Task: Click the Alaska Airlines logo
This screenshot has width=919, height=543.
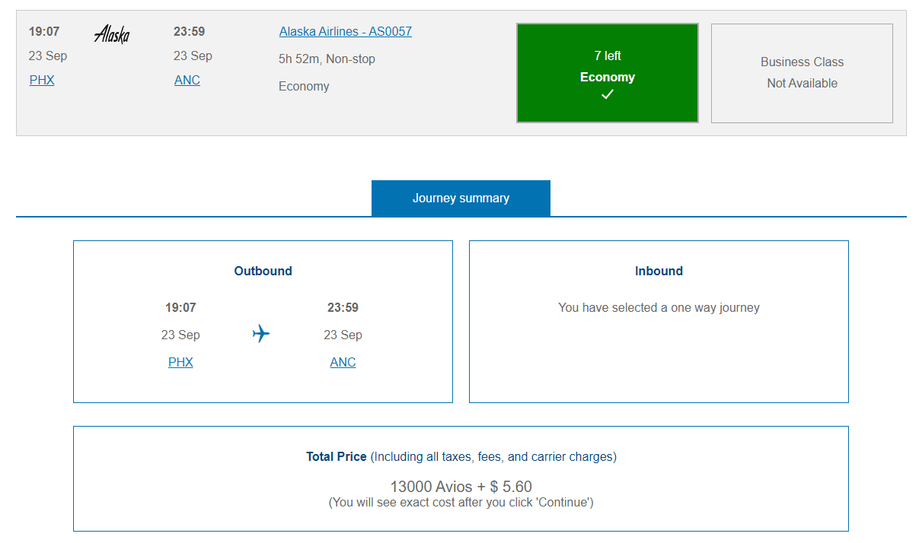Action: coord(111,34)
